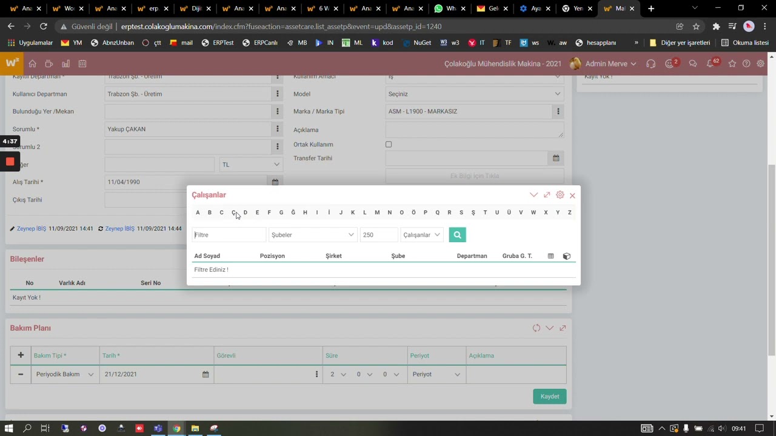
Task: Open the Windows Start menu
Action: coord(8,428)
